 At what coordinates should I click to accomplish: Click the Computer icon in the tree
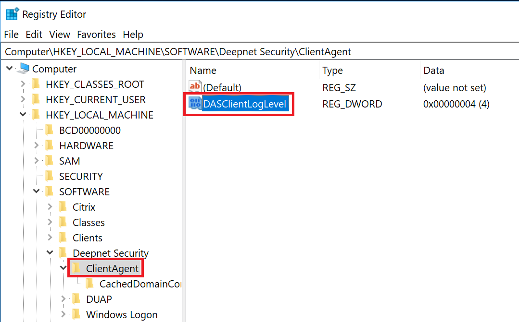[x=23, y=69]
